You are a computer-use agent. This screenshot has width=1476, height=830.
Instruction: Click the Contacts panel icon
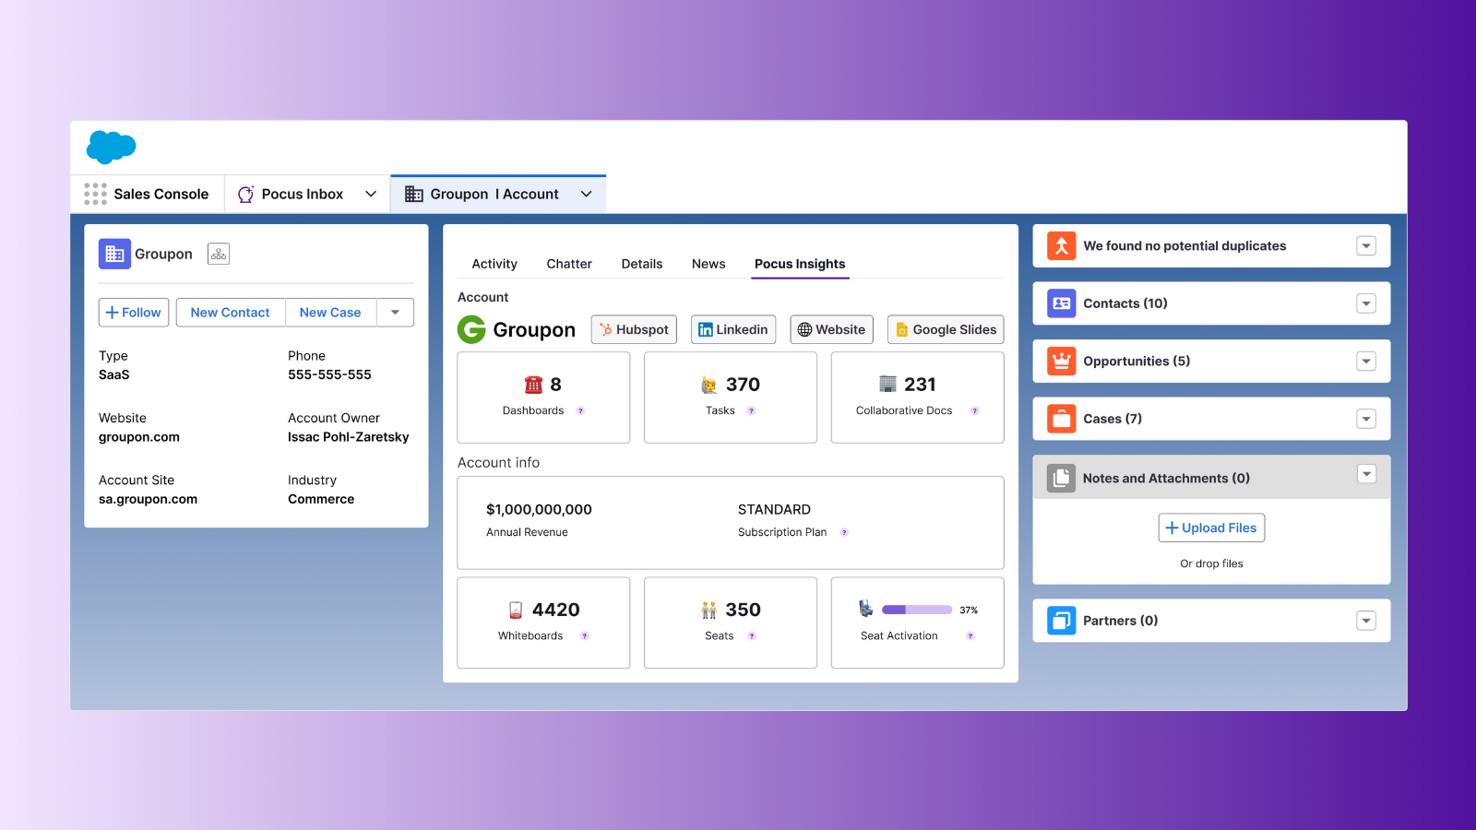(x=1061, y=302)
